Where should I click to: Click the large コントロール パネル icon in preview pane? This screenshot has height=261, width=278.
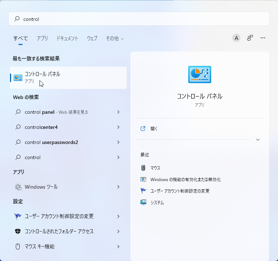click(x=200, y=75)
